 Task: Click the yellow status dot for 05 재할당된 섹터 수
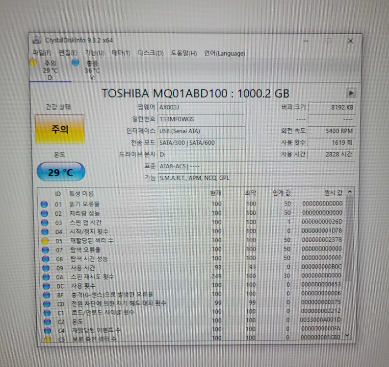coord(45,241)
